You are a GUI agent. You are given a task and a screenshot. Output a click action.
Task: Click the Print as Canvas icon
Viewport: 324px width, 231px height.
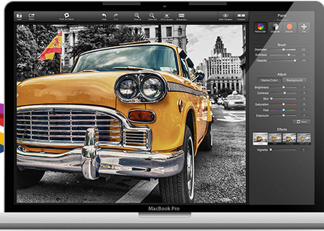click(66, 16)
